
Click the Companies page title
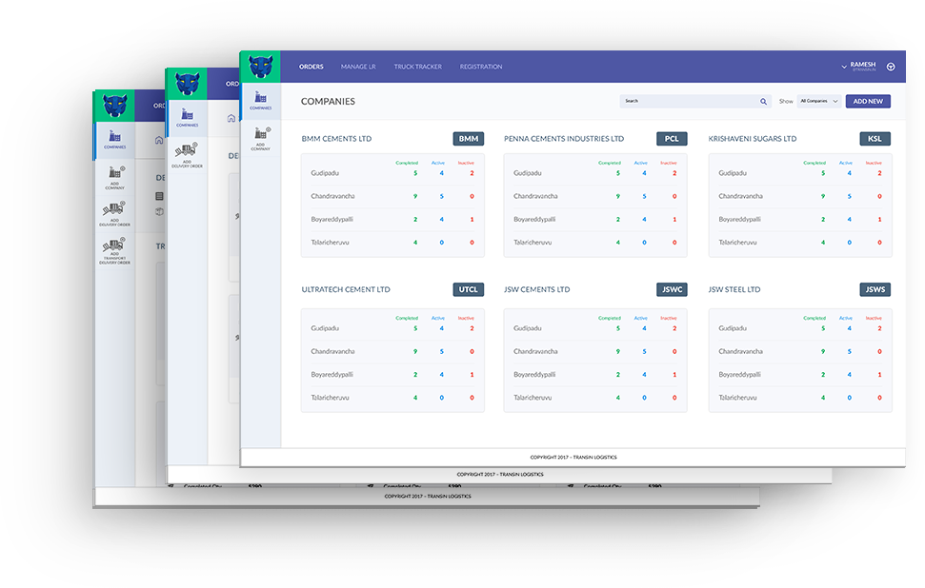[x=328, y=102]
